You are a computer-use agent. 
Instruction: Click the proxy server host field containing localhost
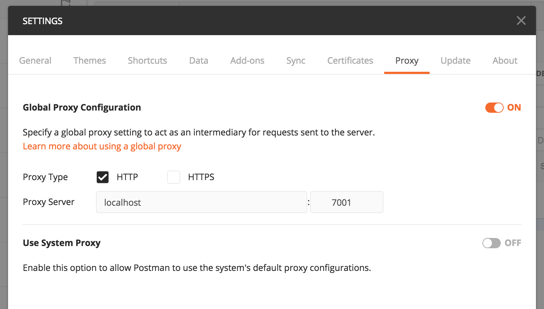coord(201,202)
